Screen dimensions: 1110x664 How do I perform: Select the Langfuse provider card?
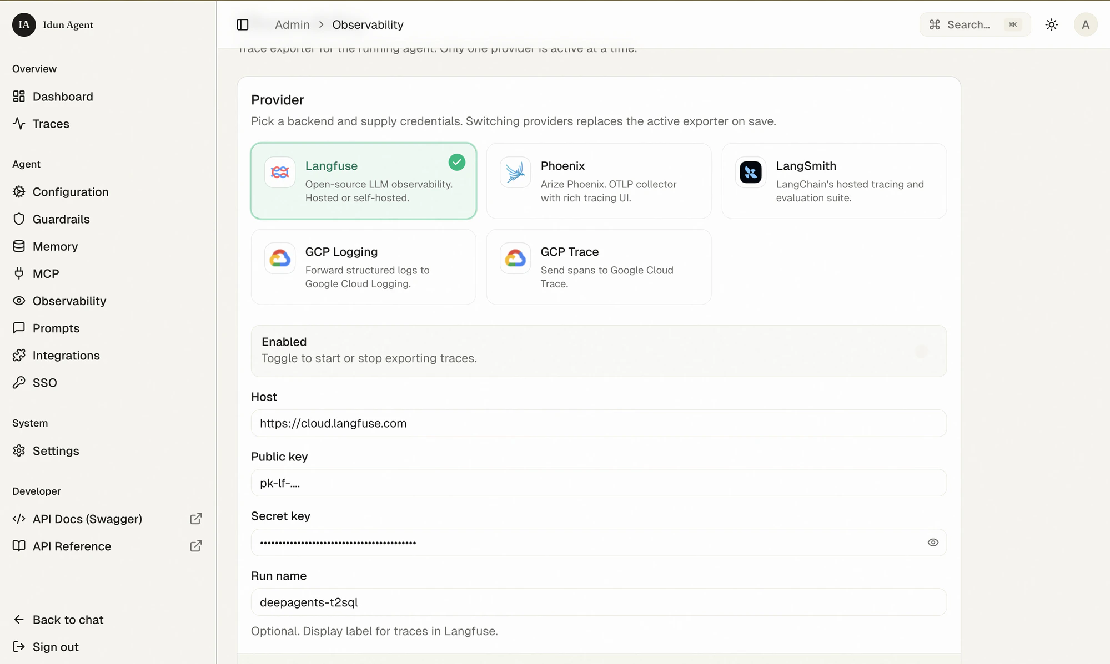click(363, 181)
